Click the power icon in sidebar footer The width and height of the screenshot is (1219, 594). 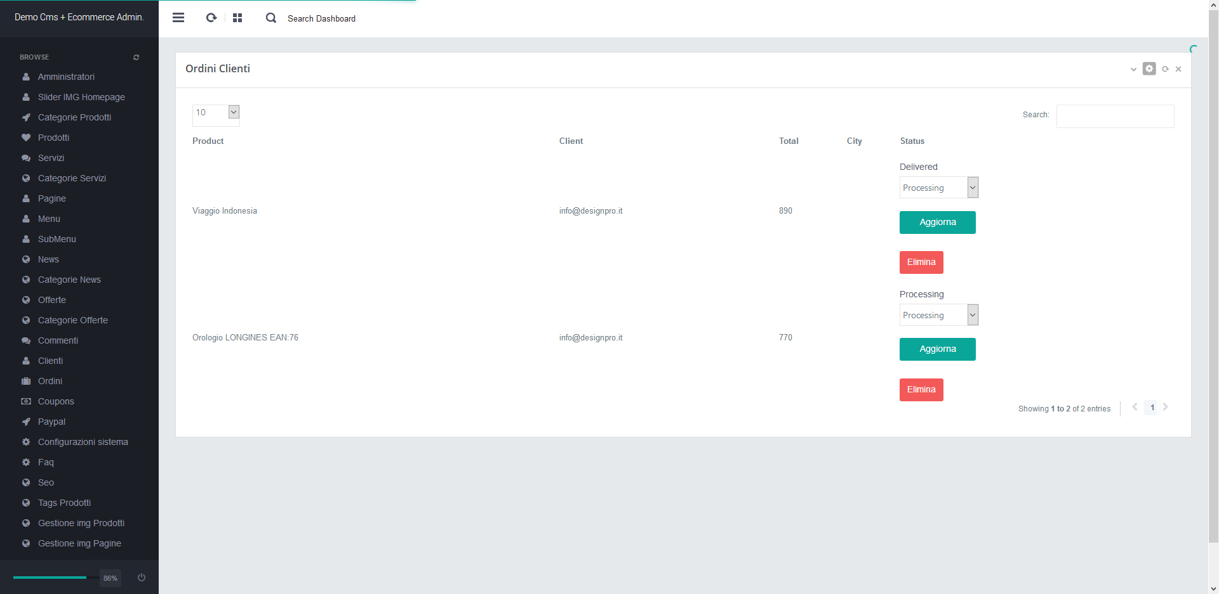tap(142, 578)
